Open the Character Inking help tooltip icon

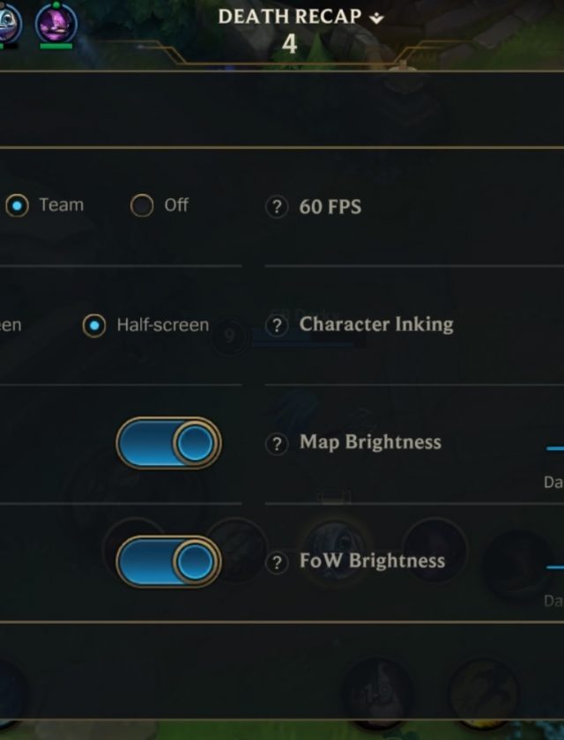click(x=277, y=325)
